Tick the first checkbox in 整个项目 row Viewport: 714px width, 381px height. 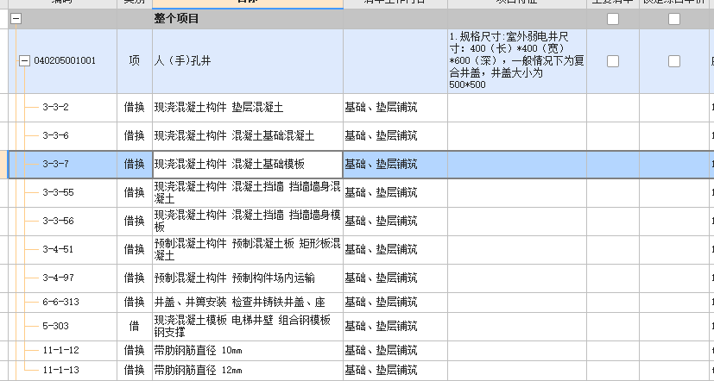pyautogui.click(x=613, y=19)
